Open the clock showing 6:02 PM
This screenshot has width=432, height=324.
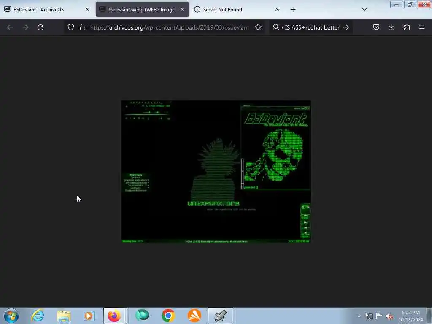(410, 316)
